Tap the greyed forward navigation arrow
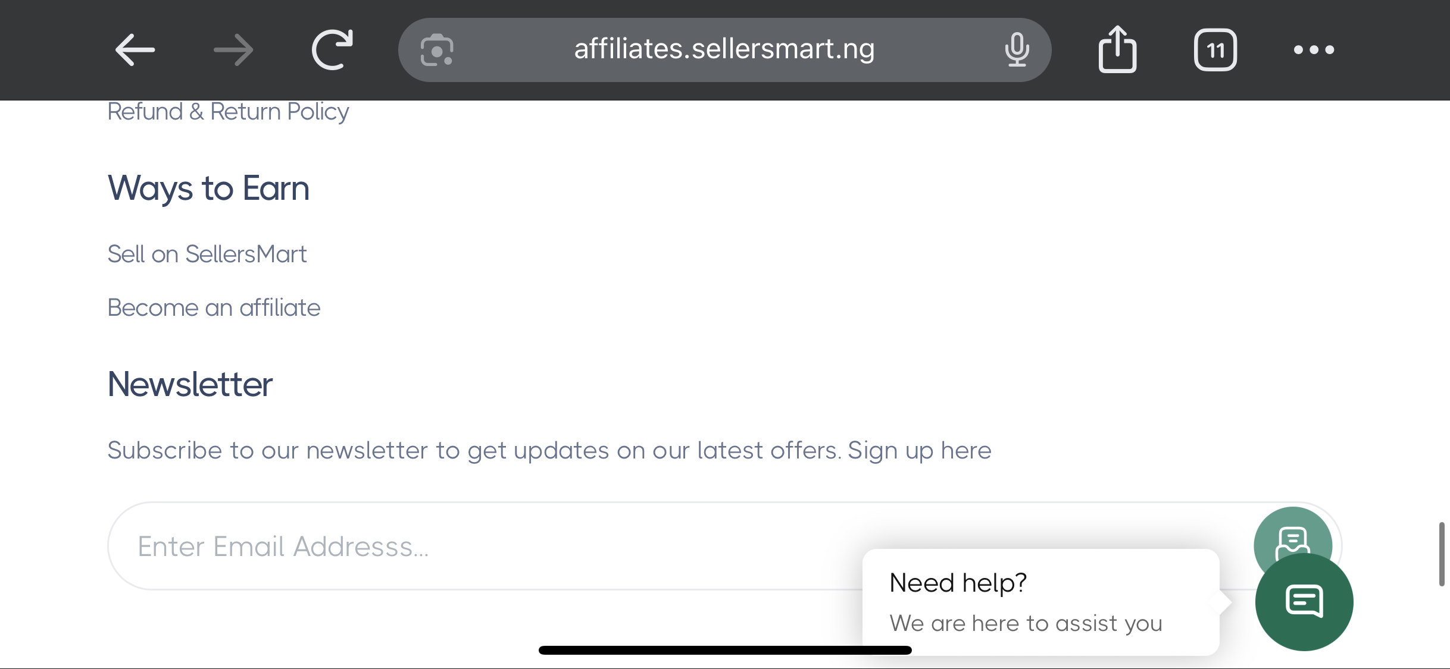 coord(233,49)
